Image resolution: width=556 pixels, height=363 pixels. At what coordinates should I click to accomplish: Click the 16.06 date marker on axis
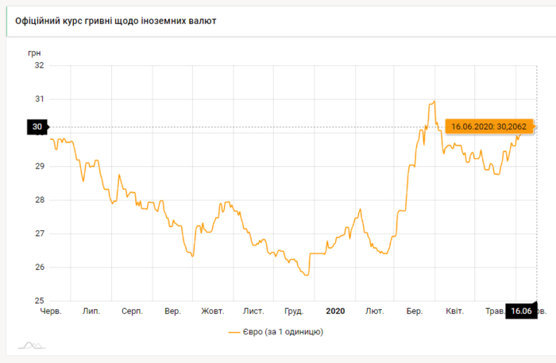coord(521,311)
